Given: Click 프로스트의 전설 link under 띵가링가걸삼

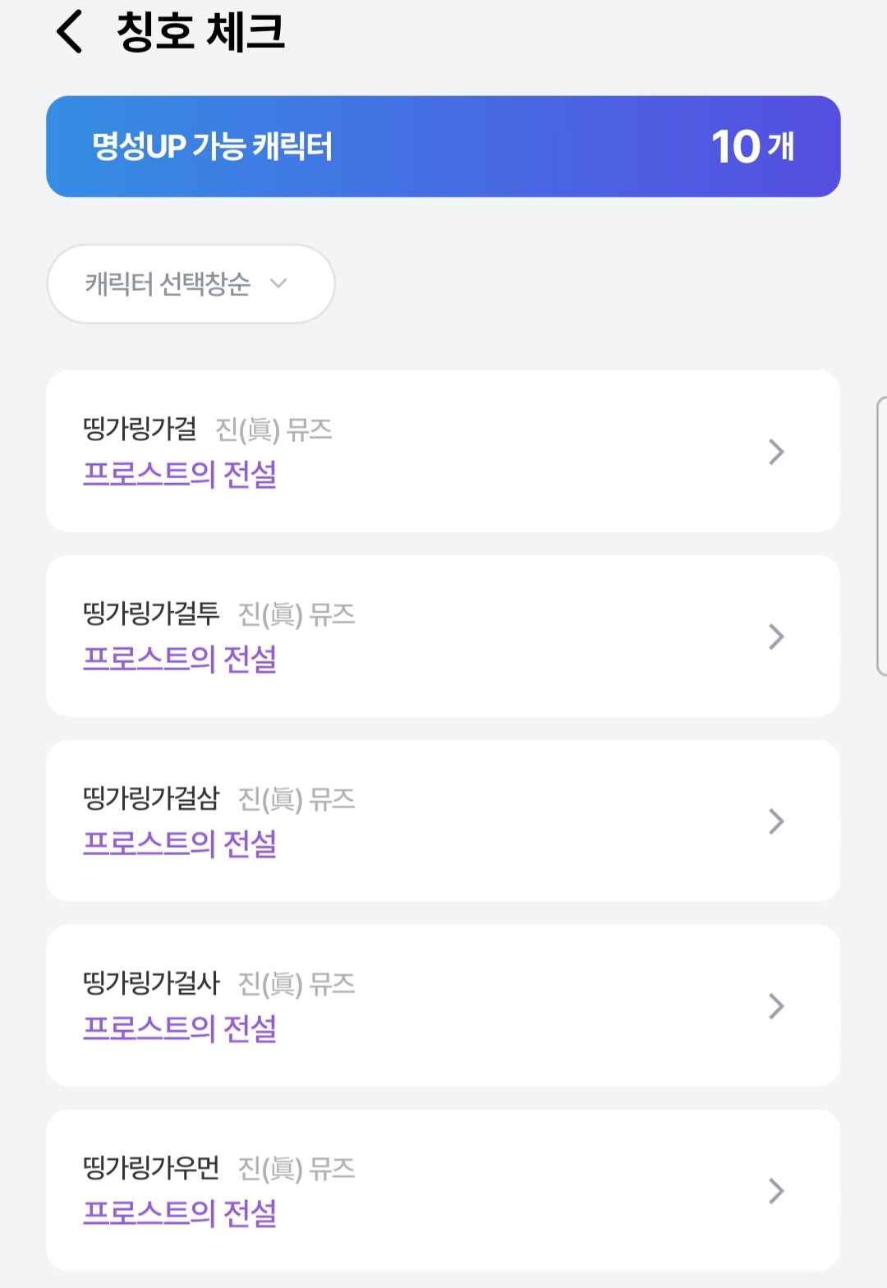Looking at the screenshot, I should (x=180, y=844).
